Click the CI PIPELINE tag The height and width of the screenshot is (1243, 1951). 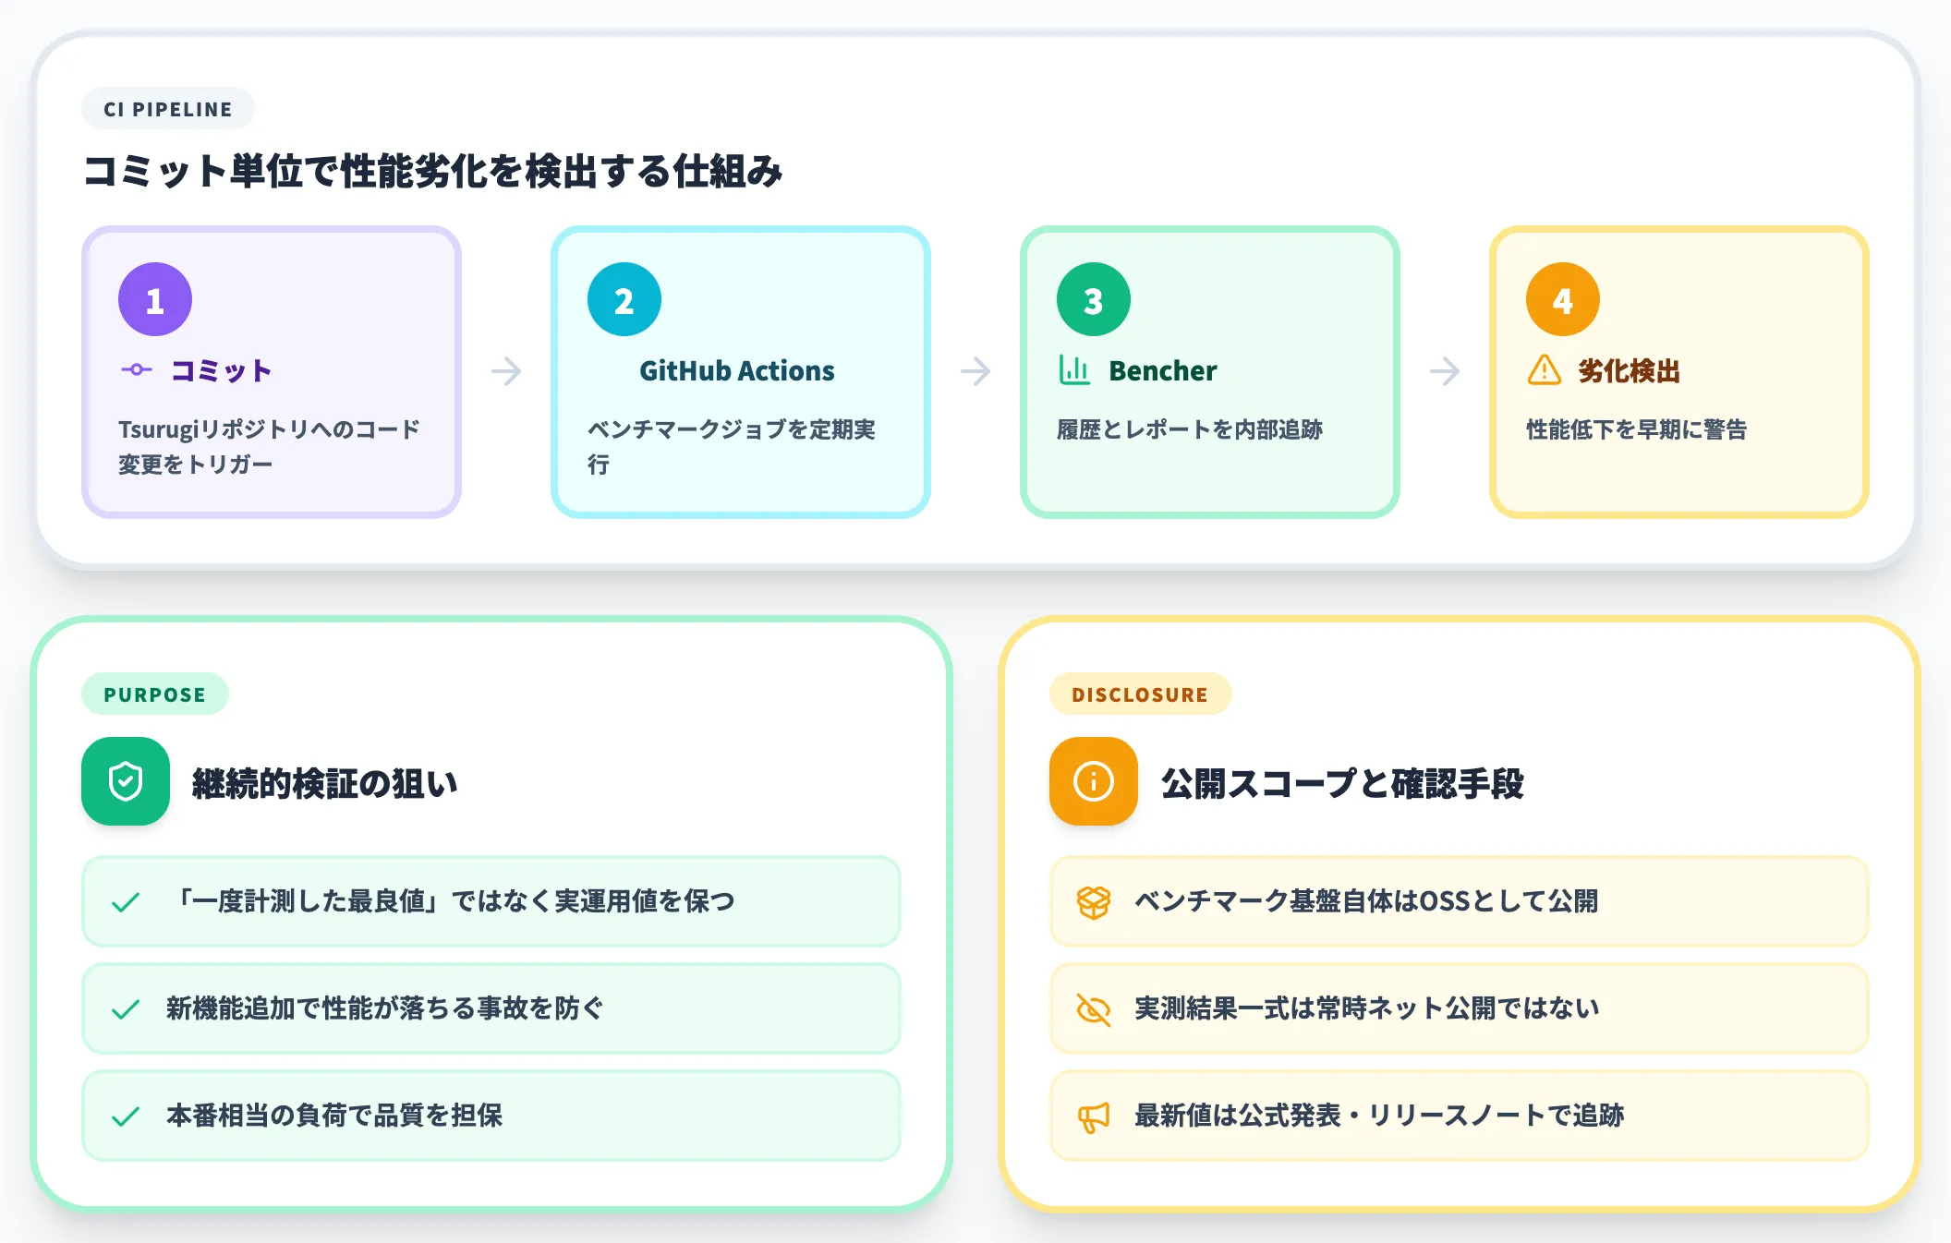click(168, 109)
